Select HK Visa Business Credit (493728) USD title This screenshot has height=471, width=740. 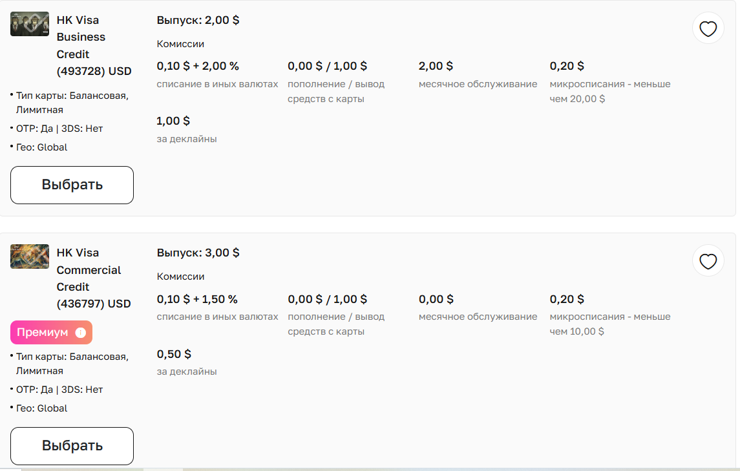(x=94, y=46)
